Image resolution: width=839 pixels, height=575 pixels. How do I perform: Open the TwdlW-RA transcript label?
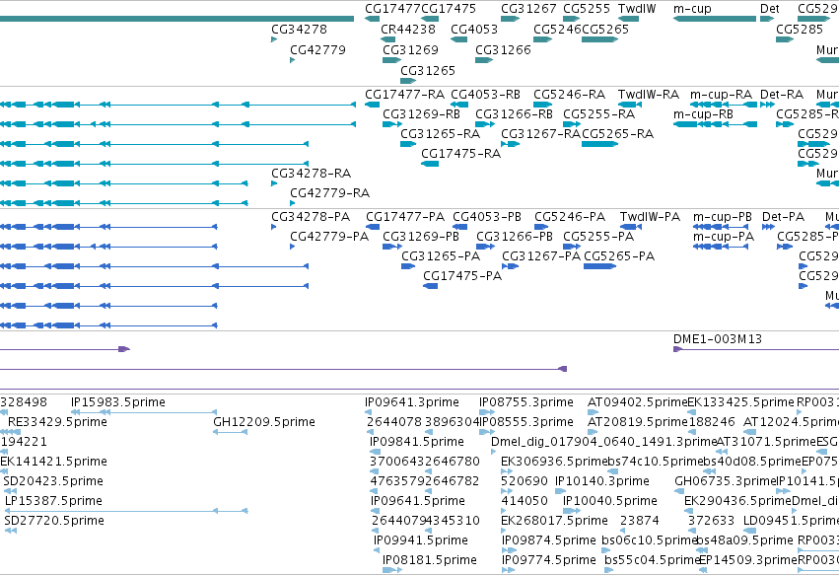(649, 95)
